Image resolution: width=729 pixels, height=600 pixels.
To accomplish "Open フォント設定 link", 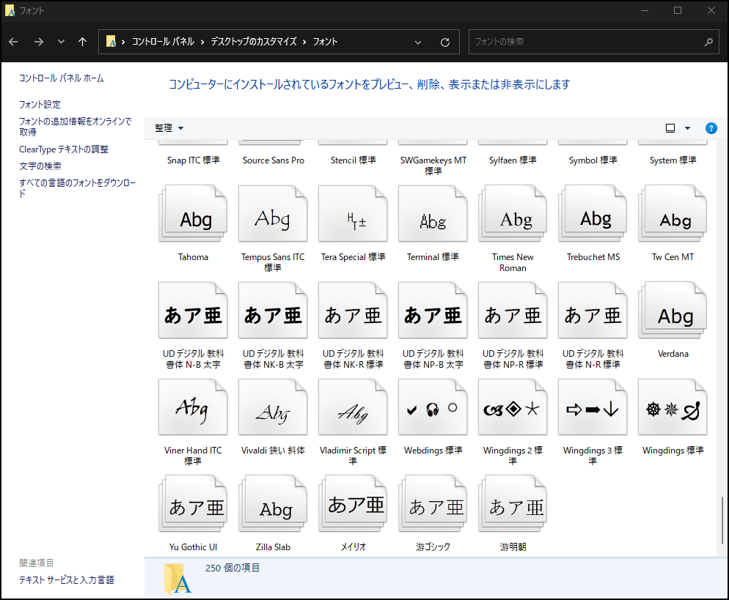I will pos(40,105).
